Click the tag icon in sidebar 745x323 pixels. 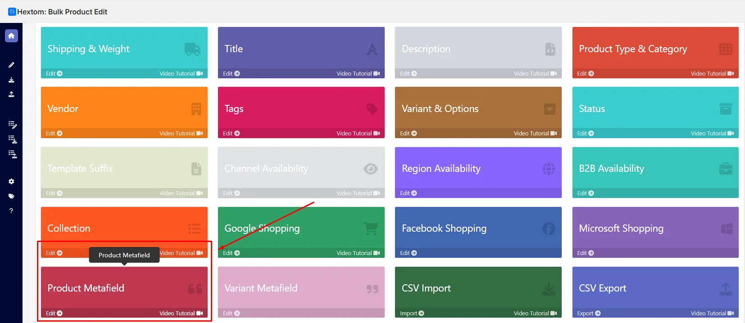pyautogui.click(x=11, y=196)
